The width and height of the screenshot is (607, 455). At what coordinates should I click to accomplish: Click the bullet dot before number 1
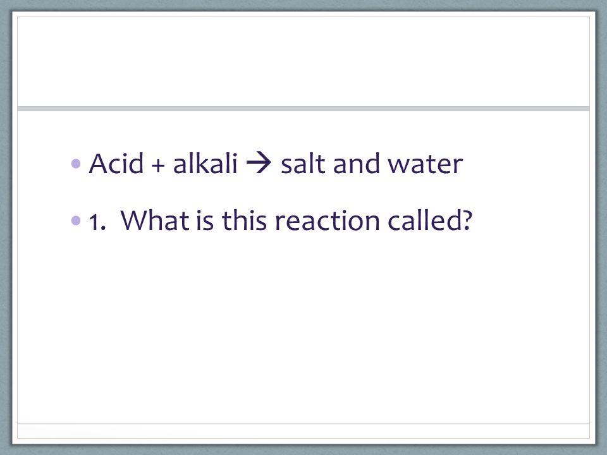click(76, 221)
